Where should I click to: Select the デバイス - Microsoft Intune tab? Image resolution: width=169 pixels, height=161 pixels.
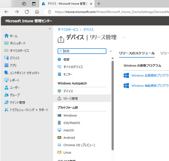click(x=67, y=4)
